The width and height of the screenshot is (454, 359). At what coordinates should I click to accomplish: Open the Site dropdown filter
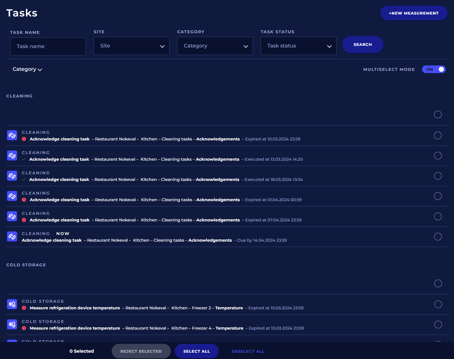click(131, 46)
